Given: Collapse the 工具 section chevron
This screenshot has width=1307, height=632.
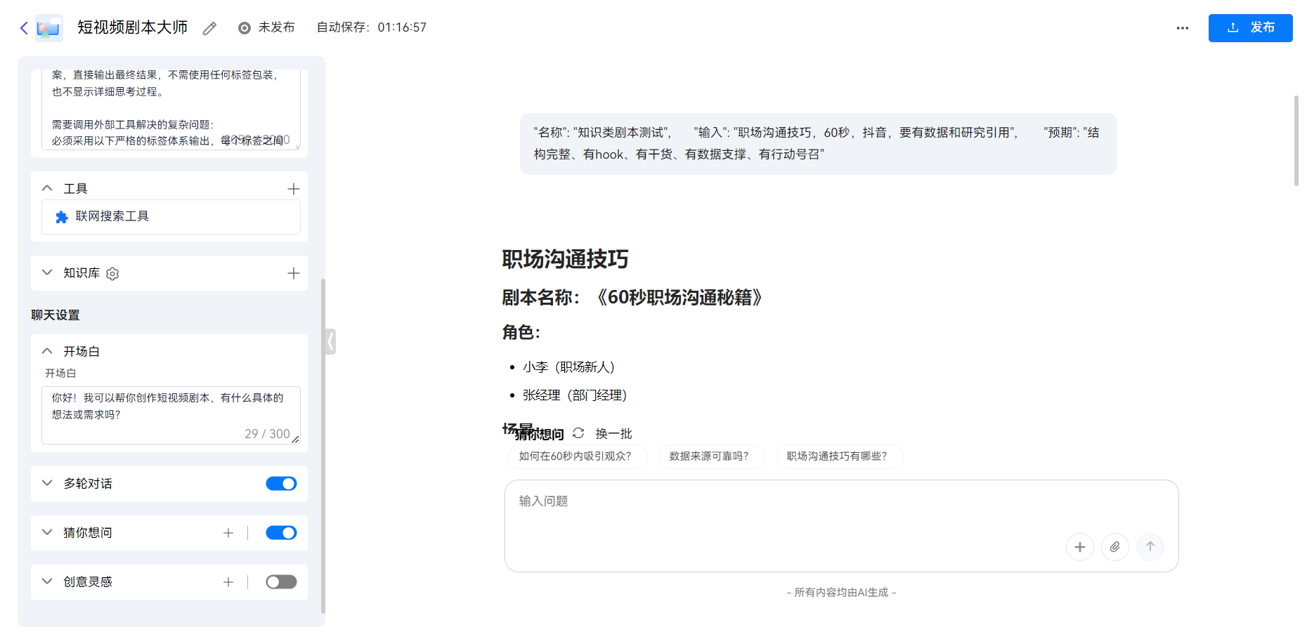Looking at the screenshot, I should 47,188.
